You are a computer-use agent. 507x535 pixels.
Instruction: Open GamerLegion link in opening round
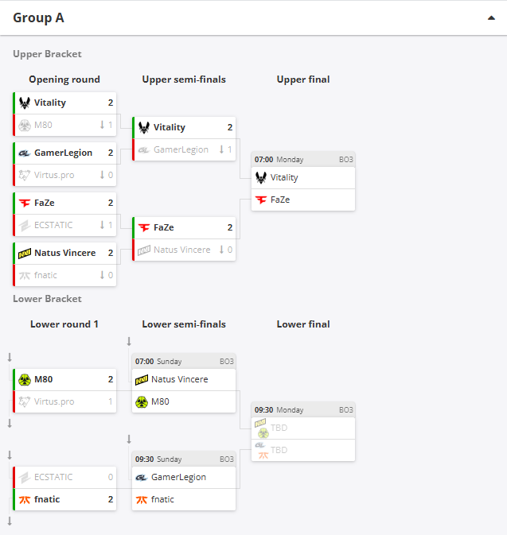63,153
